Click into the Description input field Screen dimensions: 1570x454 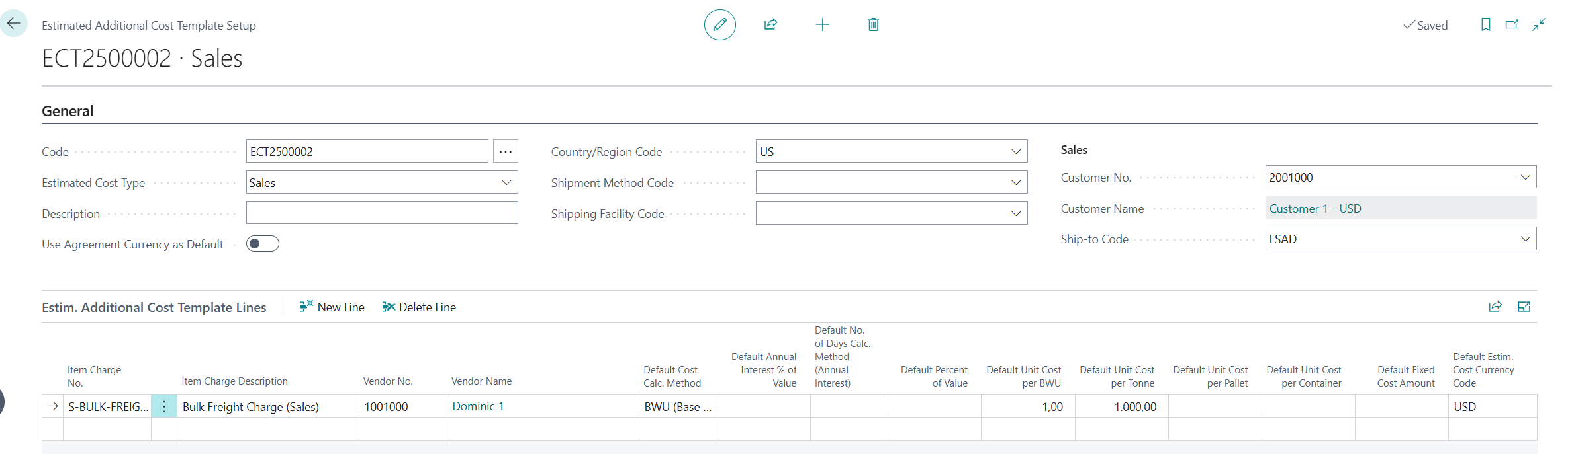[381, 213]
